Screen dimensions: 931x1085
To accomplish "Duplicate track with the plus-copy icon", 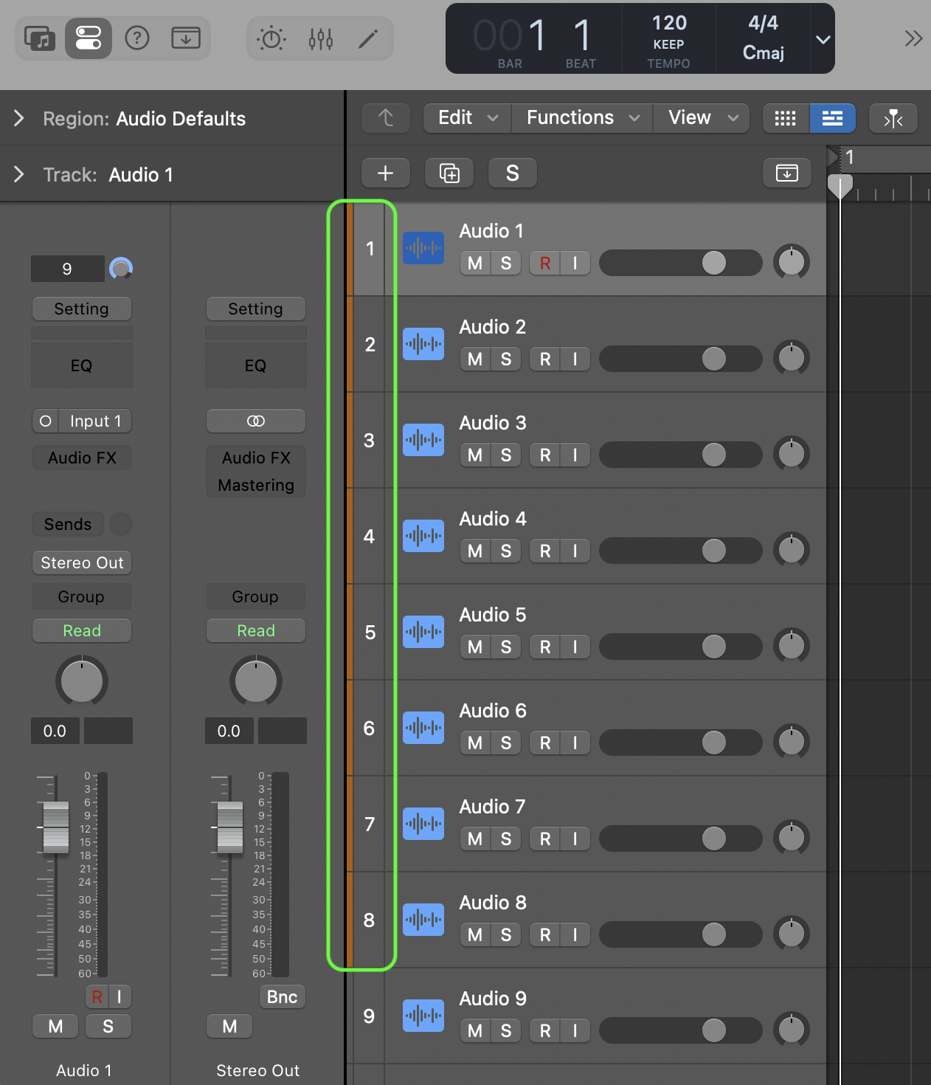I will (449, 173).
